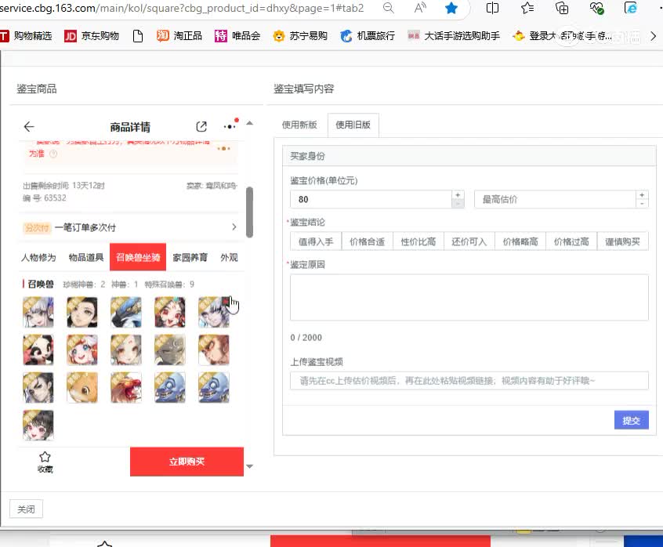
Task: Click the 鉴宝价格 field containing 80
Action: (x=371, y=199)
